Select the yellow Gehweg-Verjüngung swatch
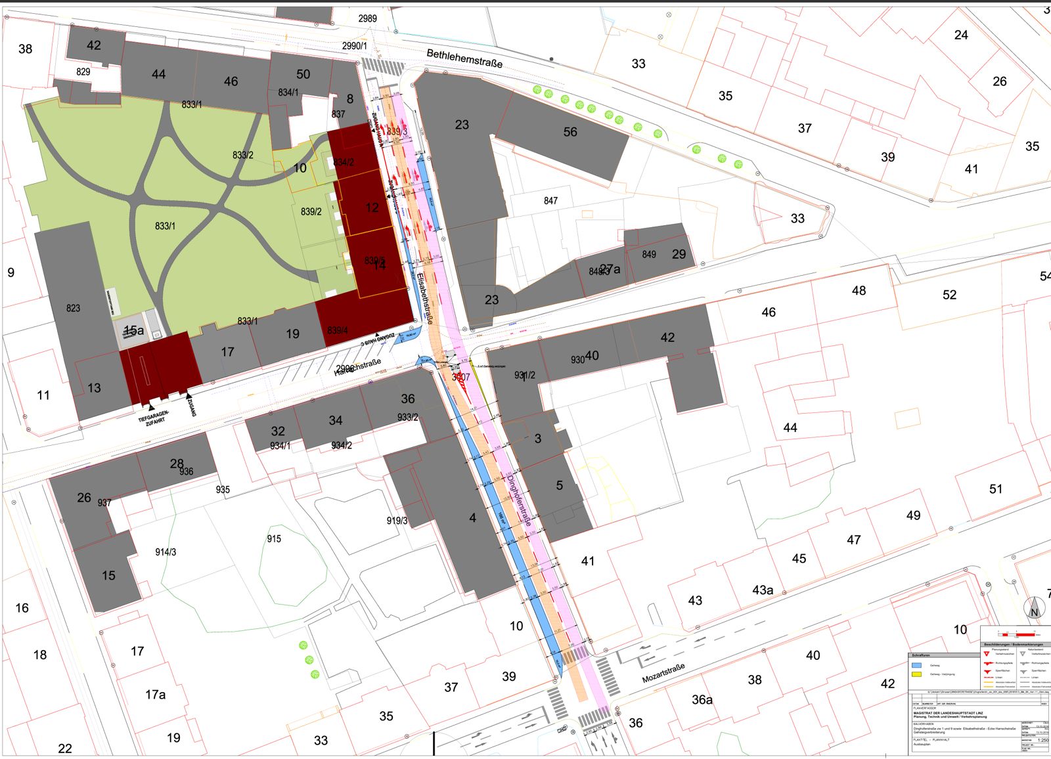This screenshot has height=759, width=1051. point(916,674)
